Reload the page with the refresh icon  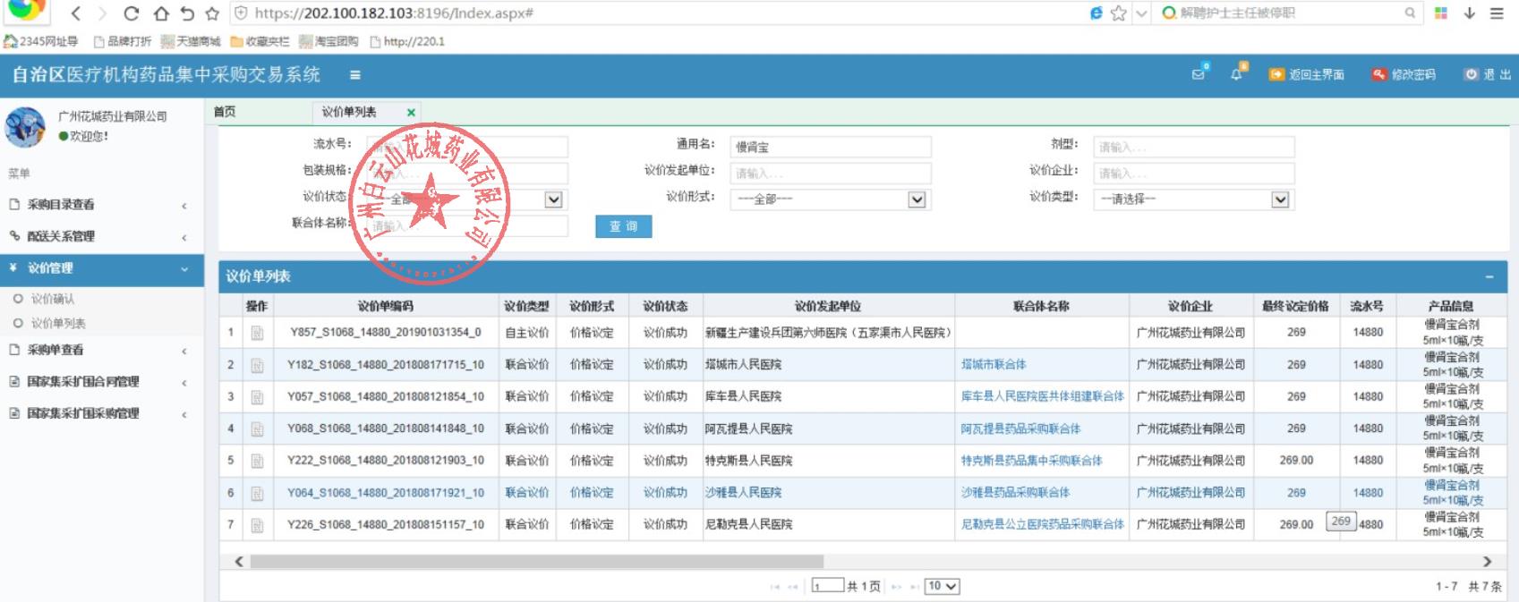pos(132,13)
